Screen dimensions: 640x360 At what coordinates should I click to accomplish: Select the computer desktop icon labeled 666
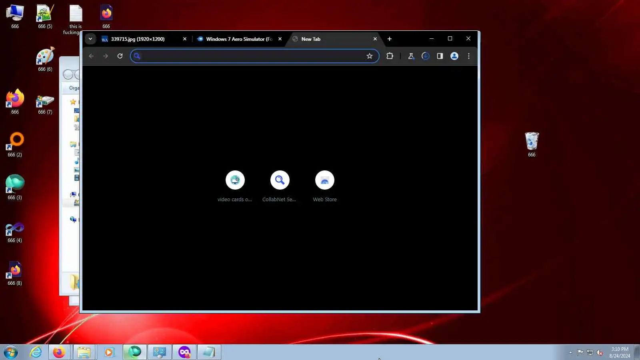(x=15, y=17)
